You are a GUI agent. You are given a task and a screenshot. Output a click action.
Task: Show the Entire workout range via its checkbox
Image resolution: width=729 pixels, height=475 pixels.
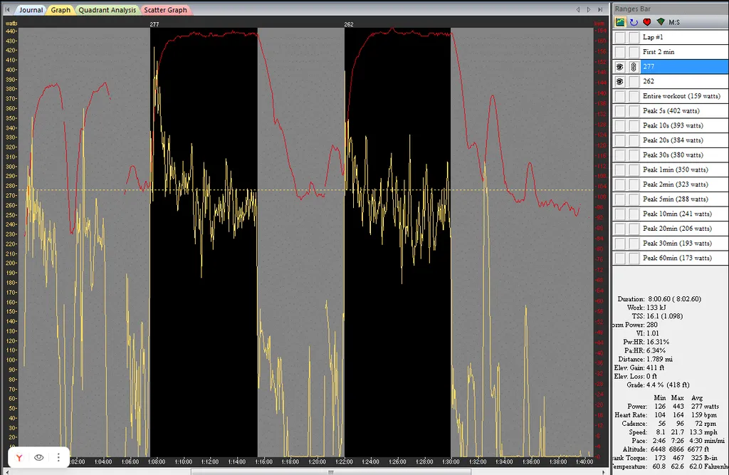(620, 96)
